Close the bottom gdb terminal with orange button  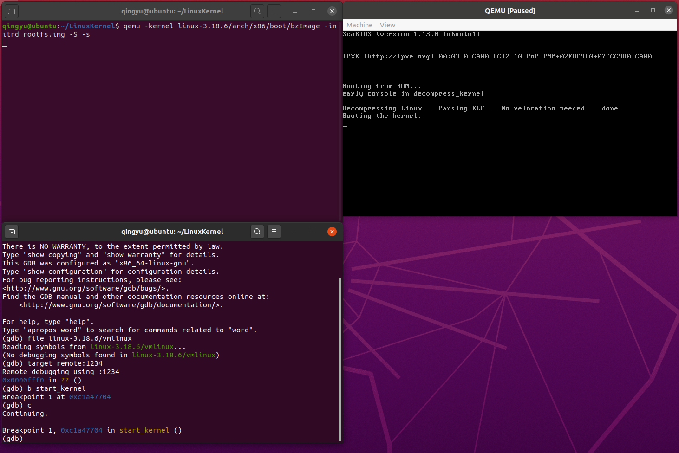332,232
